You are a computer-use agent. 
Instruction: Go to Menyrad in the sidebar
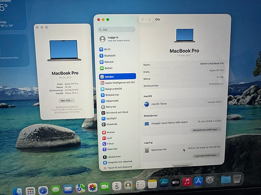118,107
